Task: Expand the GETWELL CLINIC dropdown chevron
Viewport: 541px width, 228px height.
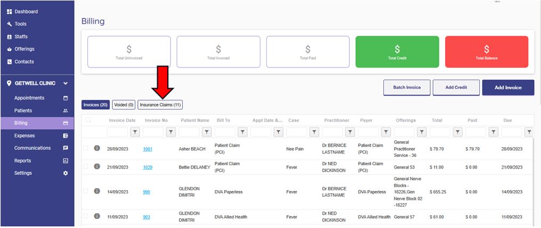Action: (65, 83)
